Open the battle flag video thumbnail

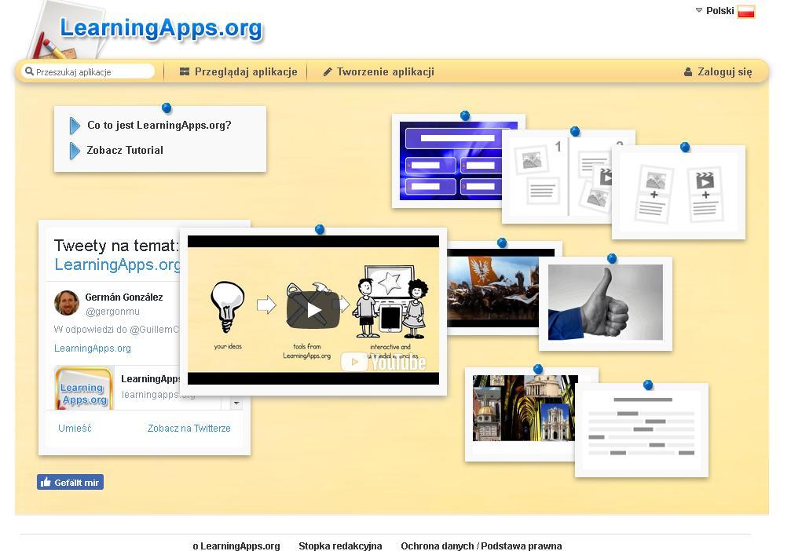pos(493,288)
